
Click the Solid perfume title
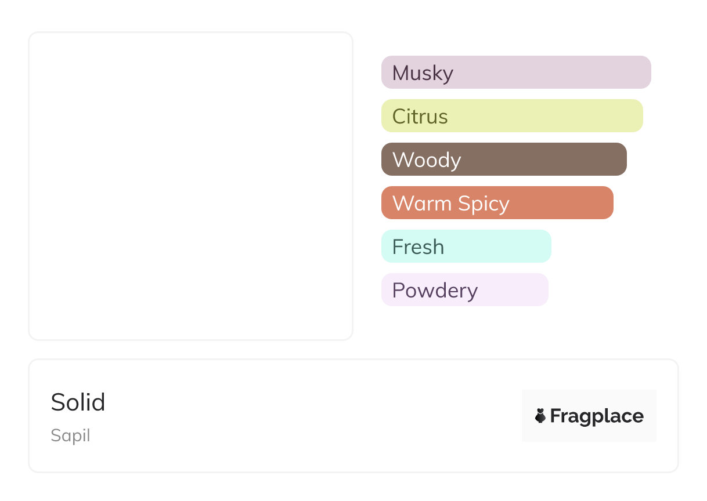(78, 402)
